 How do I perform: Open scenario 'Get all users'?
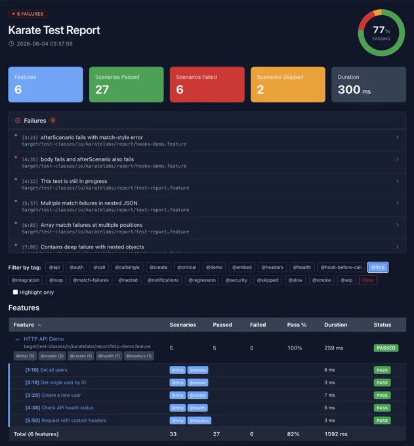tap(46, 370)
